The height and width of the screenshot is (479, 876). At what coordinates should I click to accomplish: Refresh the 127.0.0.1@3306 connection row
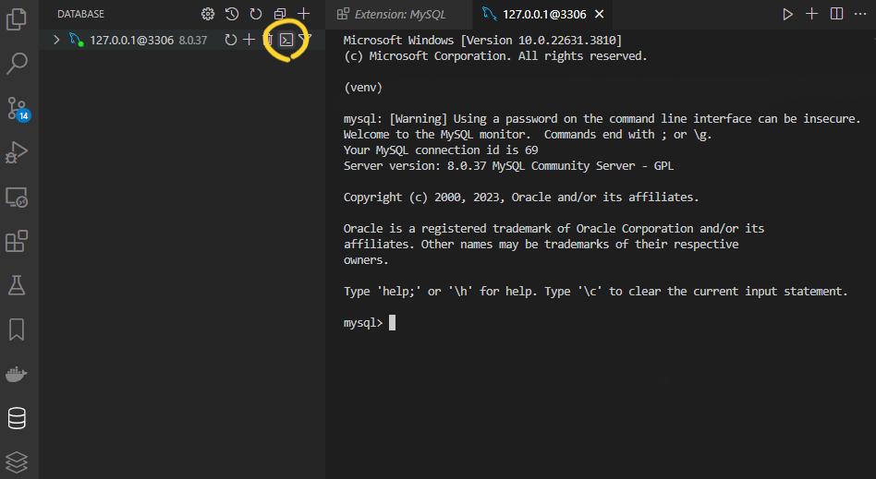click(x=231, y=40)
